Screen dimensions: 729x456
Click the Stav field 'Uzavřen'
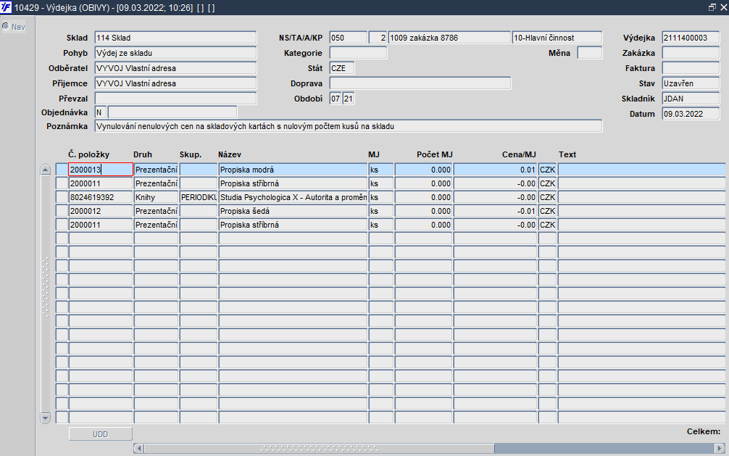pos(691,83)
